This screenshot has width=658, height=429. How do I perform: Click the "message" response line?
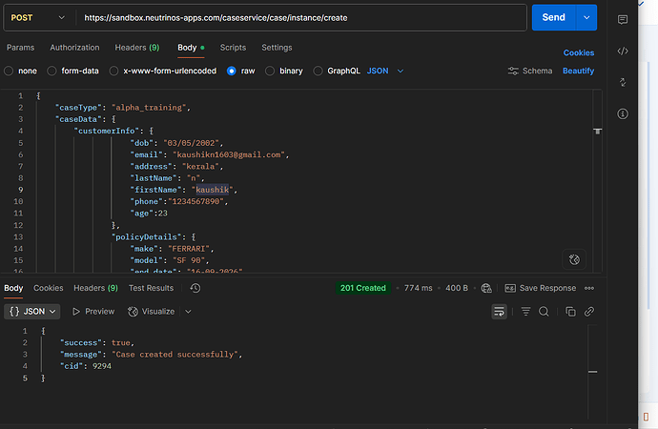click(x=151, y=355)
